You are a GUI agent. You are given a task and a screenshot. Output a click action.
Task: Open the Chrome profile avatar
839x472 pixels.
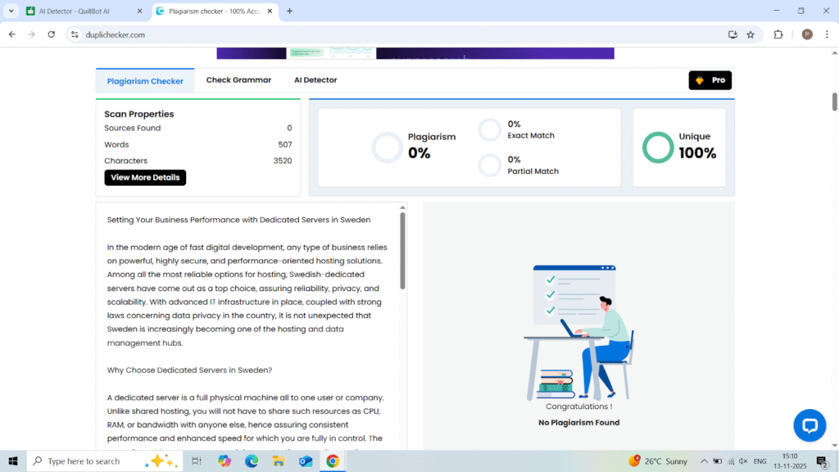[x=807, y=34]
